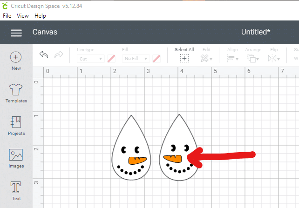Click the Redo arrow
Image resolution: width=299 pixels, height=208 pixels.
point(59,55)
